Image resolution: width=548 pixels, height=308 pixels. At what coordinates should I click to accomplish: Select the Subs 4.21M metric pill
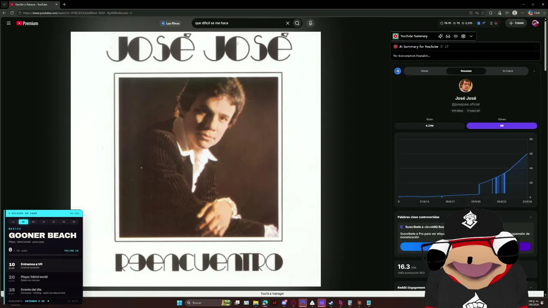point(429,126)
